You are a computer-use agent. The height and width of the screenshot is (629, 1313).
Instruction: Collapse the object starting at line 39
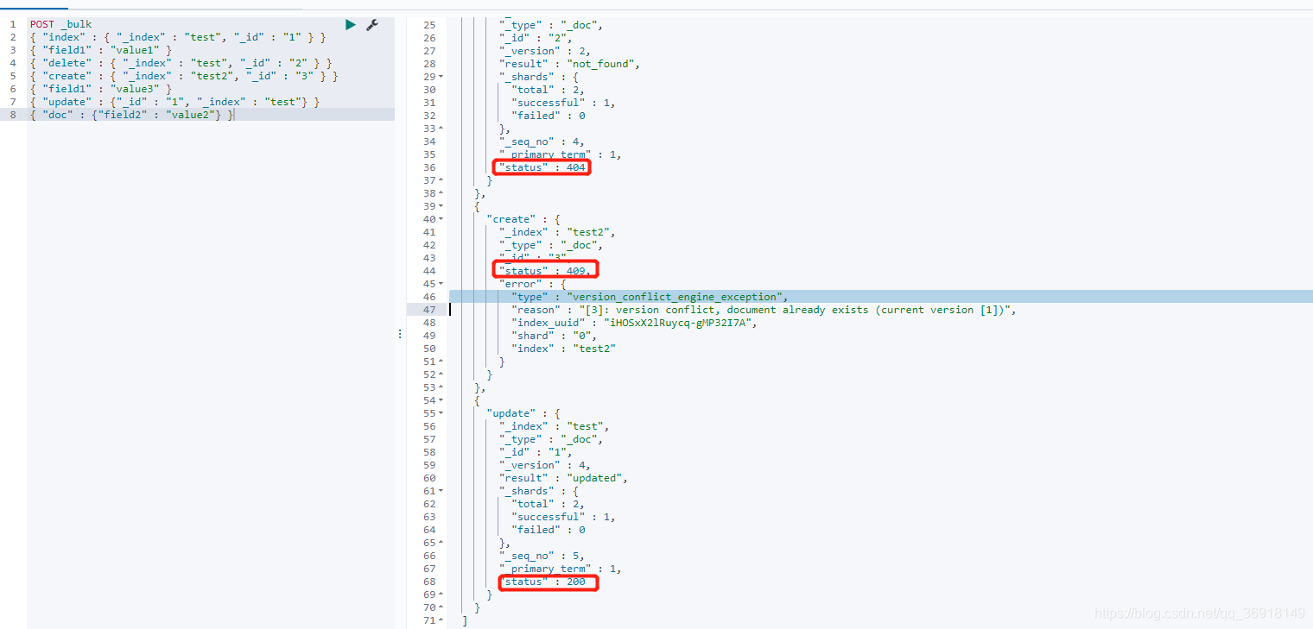point(441,206)
